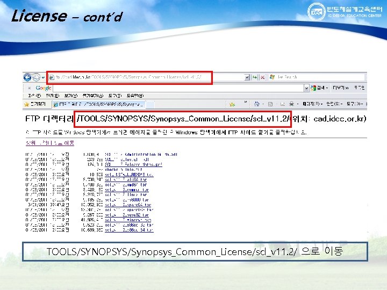This screenshot has height=290, width=387.
Task: Open the 파일(F) menu
Action: coord(34,96)
